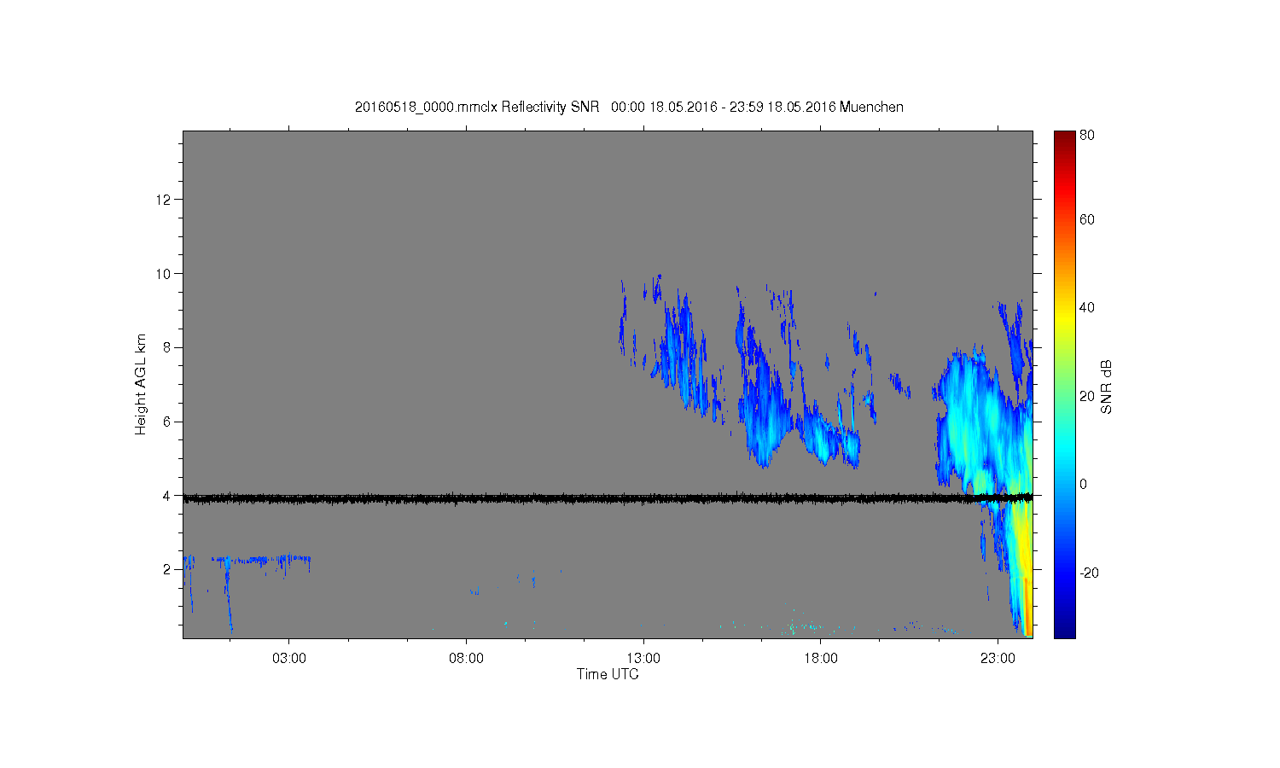This screenshot has height=768, width=1280.
Task: Click the 18:00 time tick label
Action: pos(821,659)
